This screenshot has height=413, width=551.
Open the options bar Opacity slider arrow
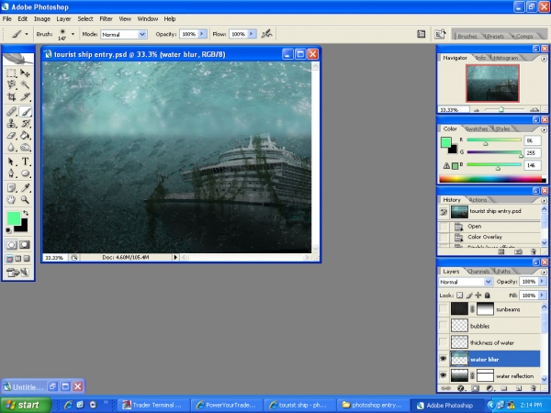pos(202,34)
